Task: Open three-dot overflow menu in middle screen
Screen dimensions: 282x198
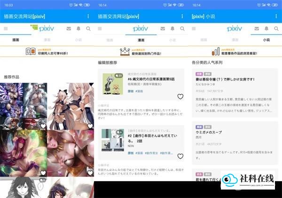Action: (182, 16)
